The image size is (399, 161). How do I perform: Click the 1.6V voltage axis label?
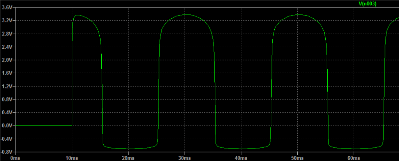click(x=7, y=73)
